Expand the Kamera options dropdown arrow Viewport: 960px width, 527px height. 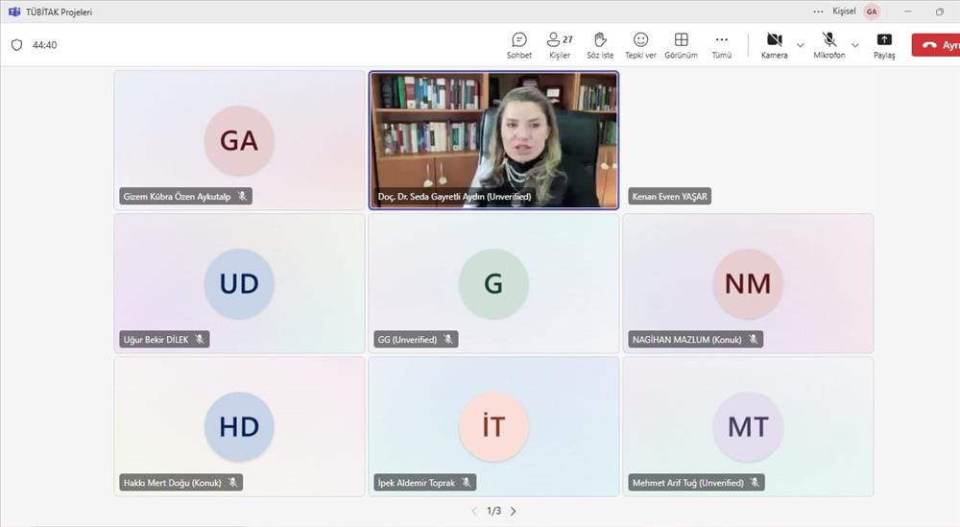(x=801, y=45)
